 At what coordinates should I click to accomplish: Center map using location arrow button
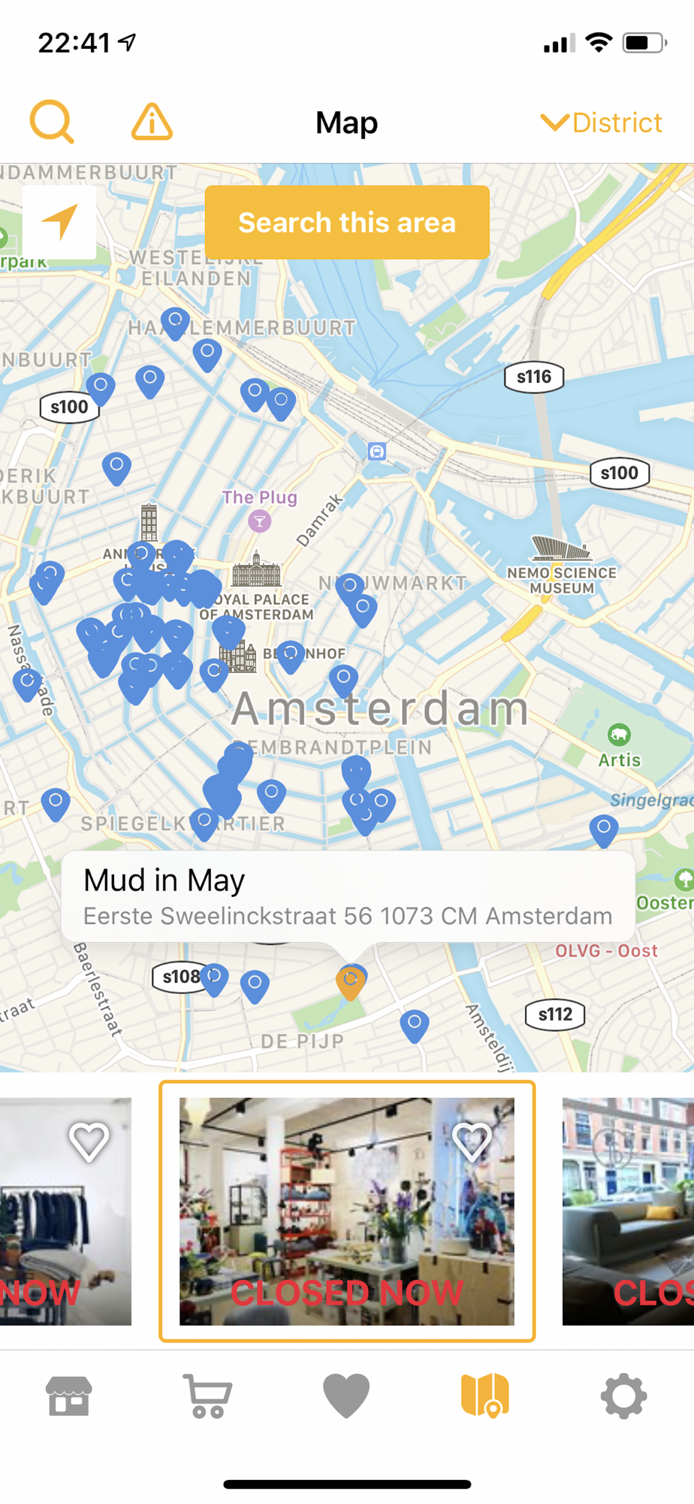59,222
